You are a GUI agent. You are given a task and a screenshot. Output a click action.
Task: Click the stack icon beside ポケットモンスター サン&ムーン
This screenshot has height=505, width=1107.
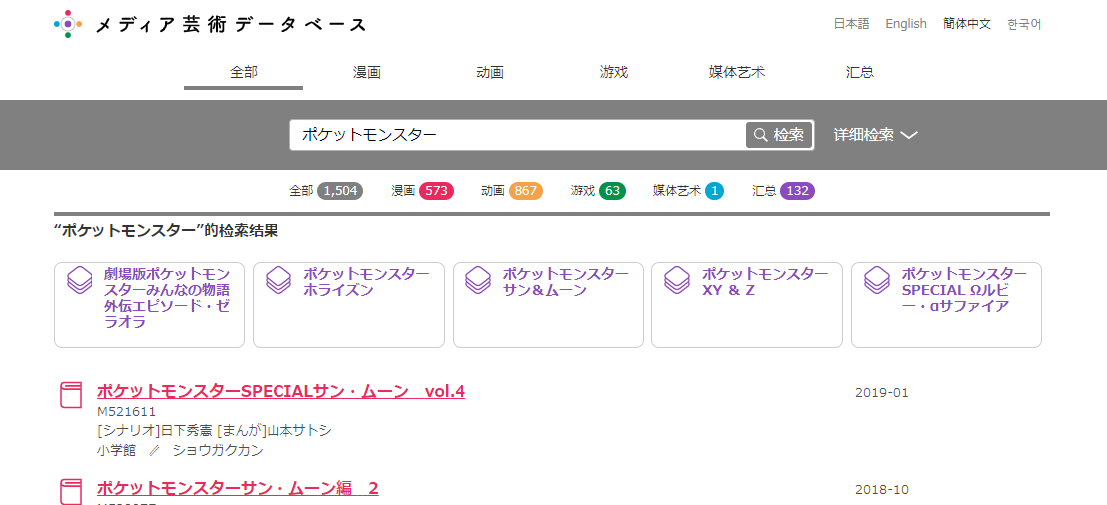pyautogui.click(x=479, y=281)
